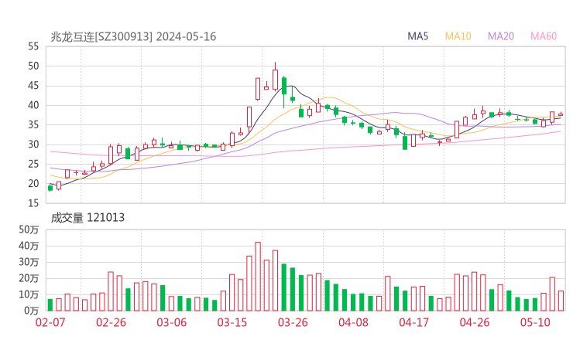Select the 05-10 date axis label

(535, 322)
